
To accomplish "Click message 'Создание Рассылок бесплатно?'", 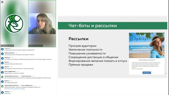I will pos(13,64).
